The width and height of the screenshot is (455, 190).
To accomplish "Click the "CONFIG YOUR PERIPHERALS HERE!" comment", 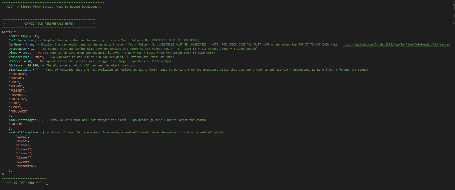I will pyautogui.click(x=49, y=24).
